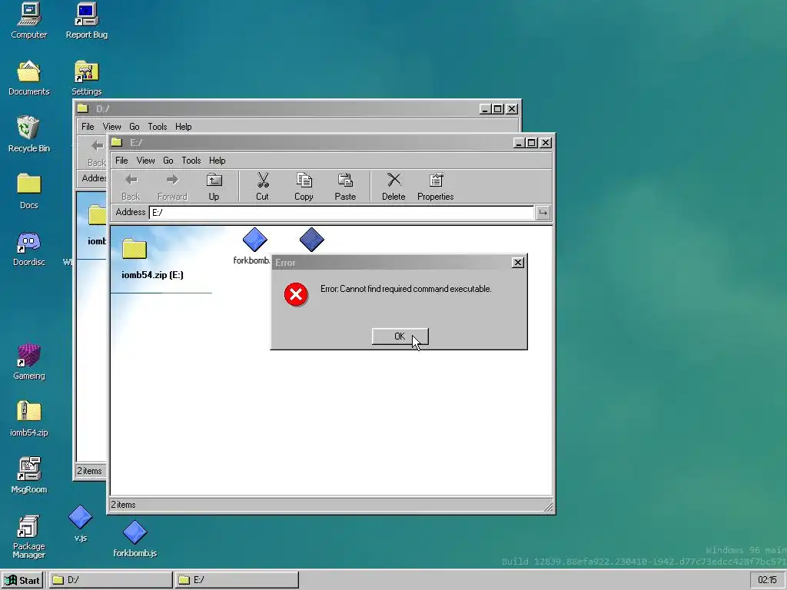Click the Back arrow in D:/ window
This screenshot has height=590, width=787.
point(97,153)
